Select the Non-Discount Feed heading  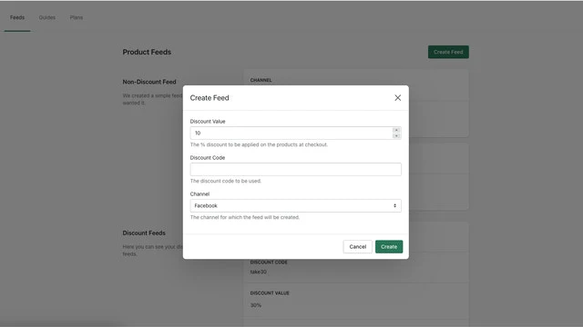point(149,82)
